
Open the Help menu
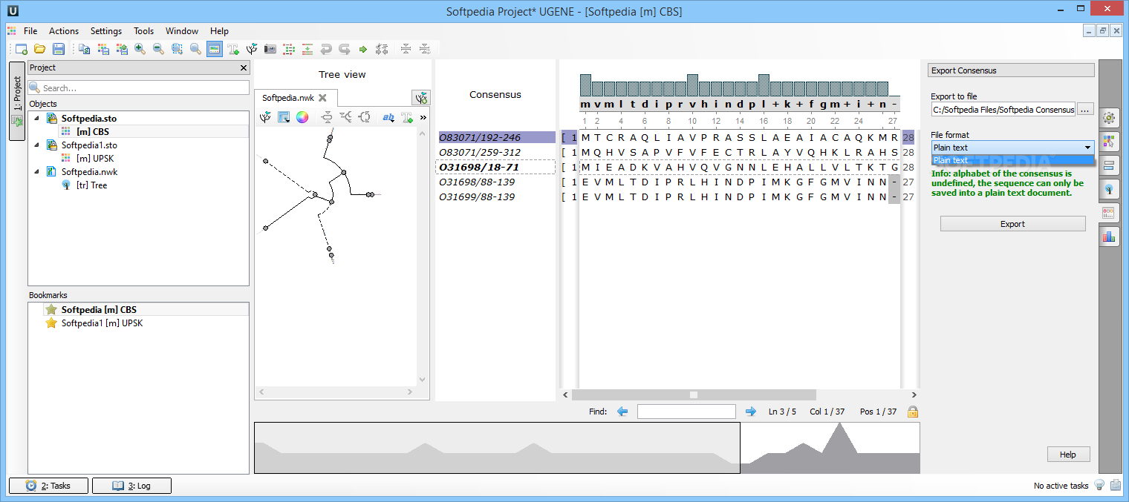coord(219,31)
